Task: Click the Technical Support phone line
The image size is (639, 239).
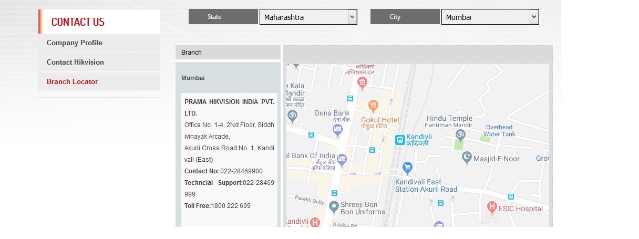Action: tap(229, 189)
